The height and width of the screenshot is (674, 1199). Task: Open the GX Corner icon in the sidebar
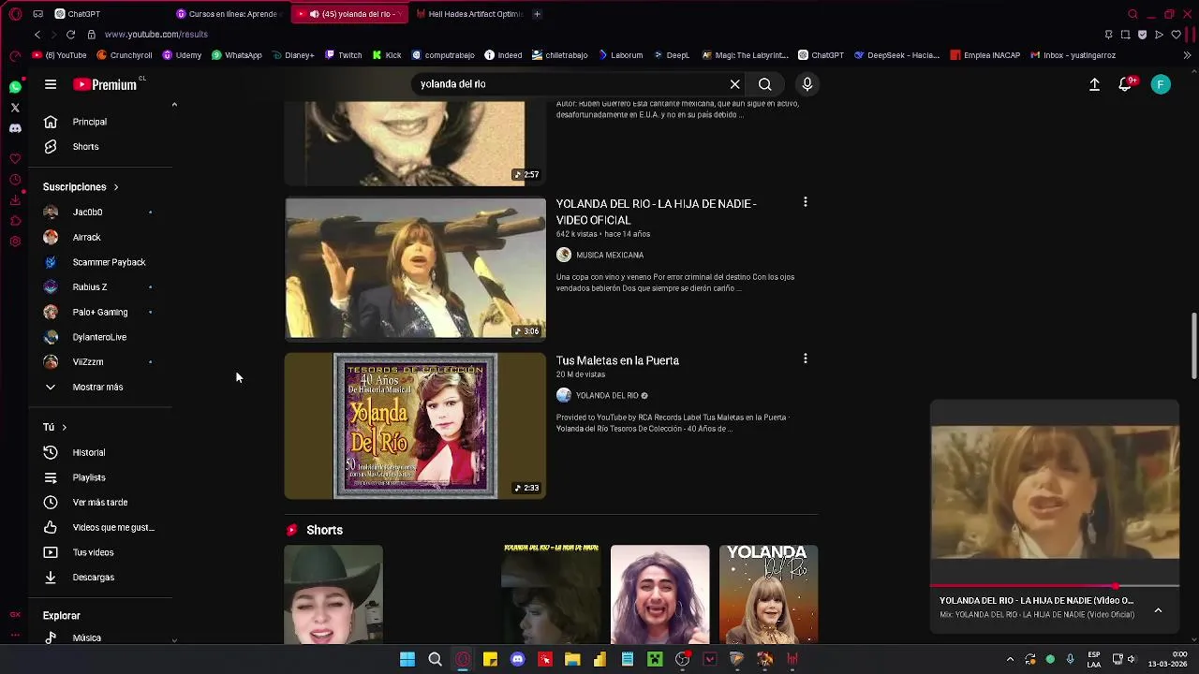click(15, 615)
